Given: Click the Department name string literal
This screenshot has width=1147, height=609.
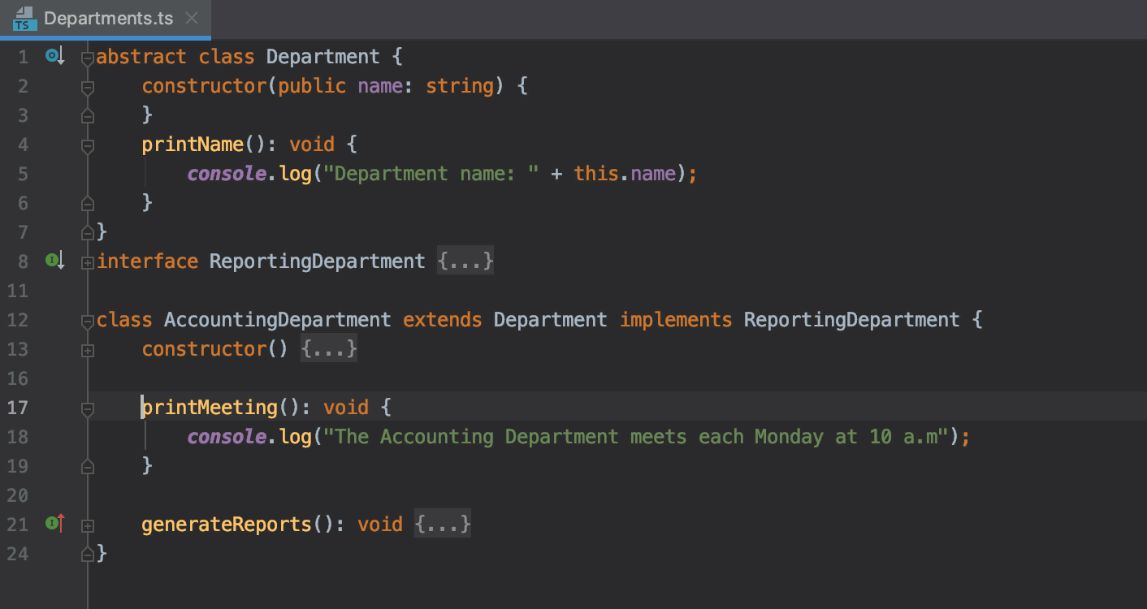Looking at the screenshot, I should pyautogui.click(x=431, y=174).
